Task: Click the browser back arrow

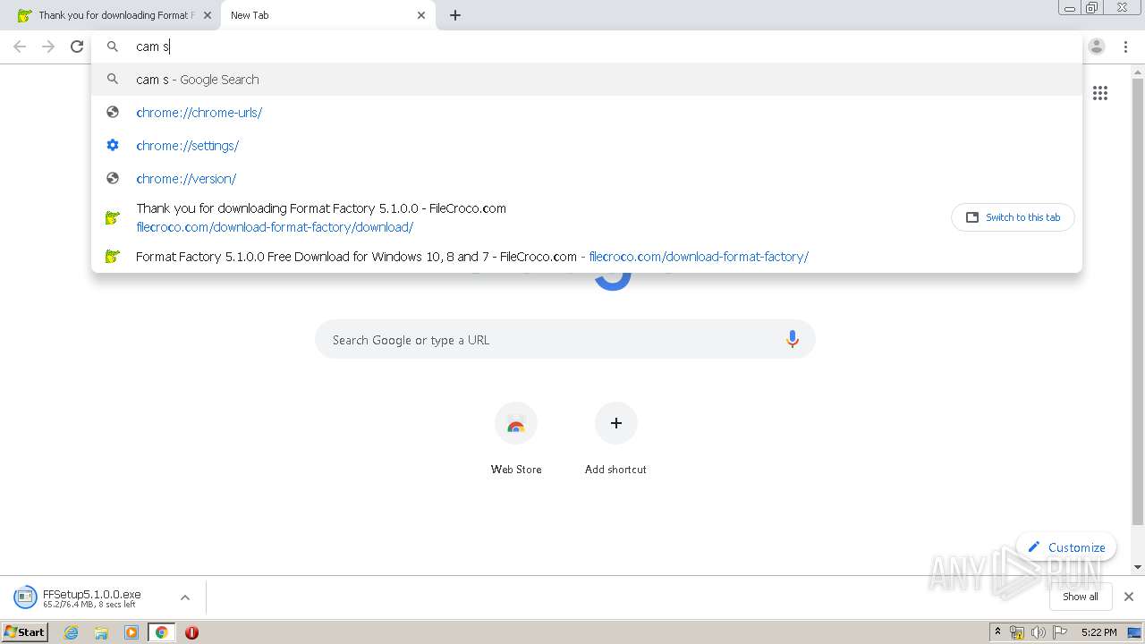Action: click(20, 47)
